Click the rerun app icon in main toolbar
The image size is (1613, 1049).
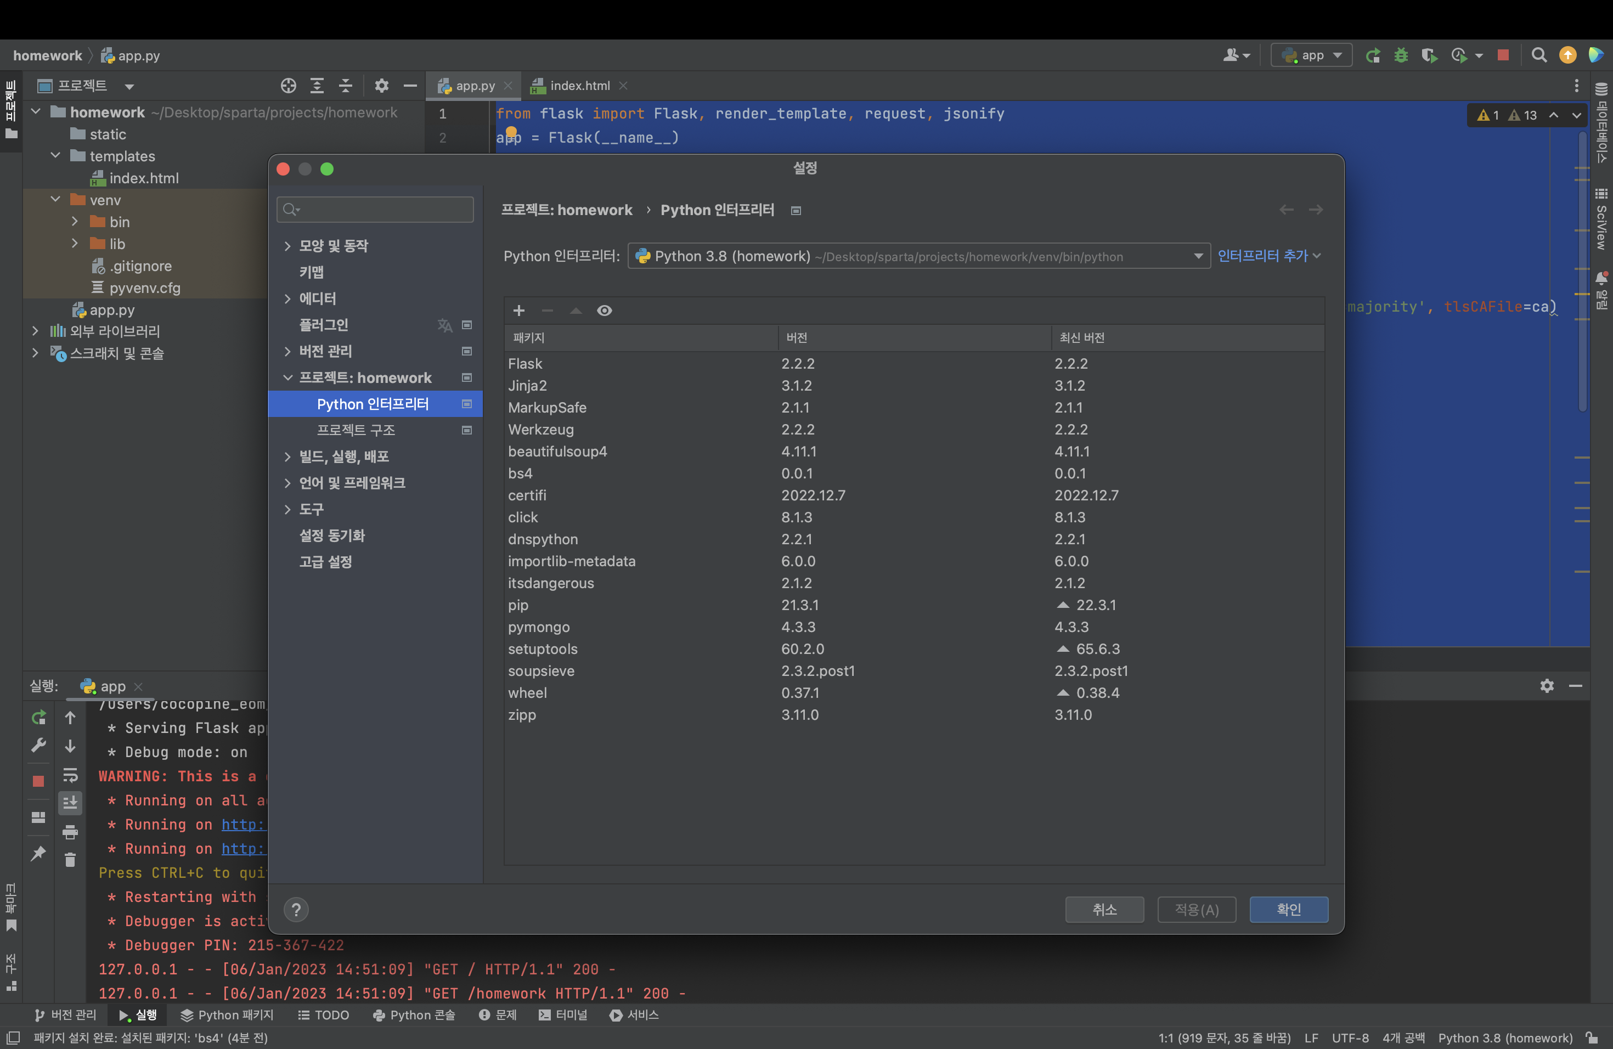[1373, 55]
